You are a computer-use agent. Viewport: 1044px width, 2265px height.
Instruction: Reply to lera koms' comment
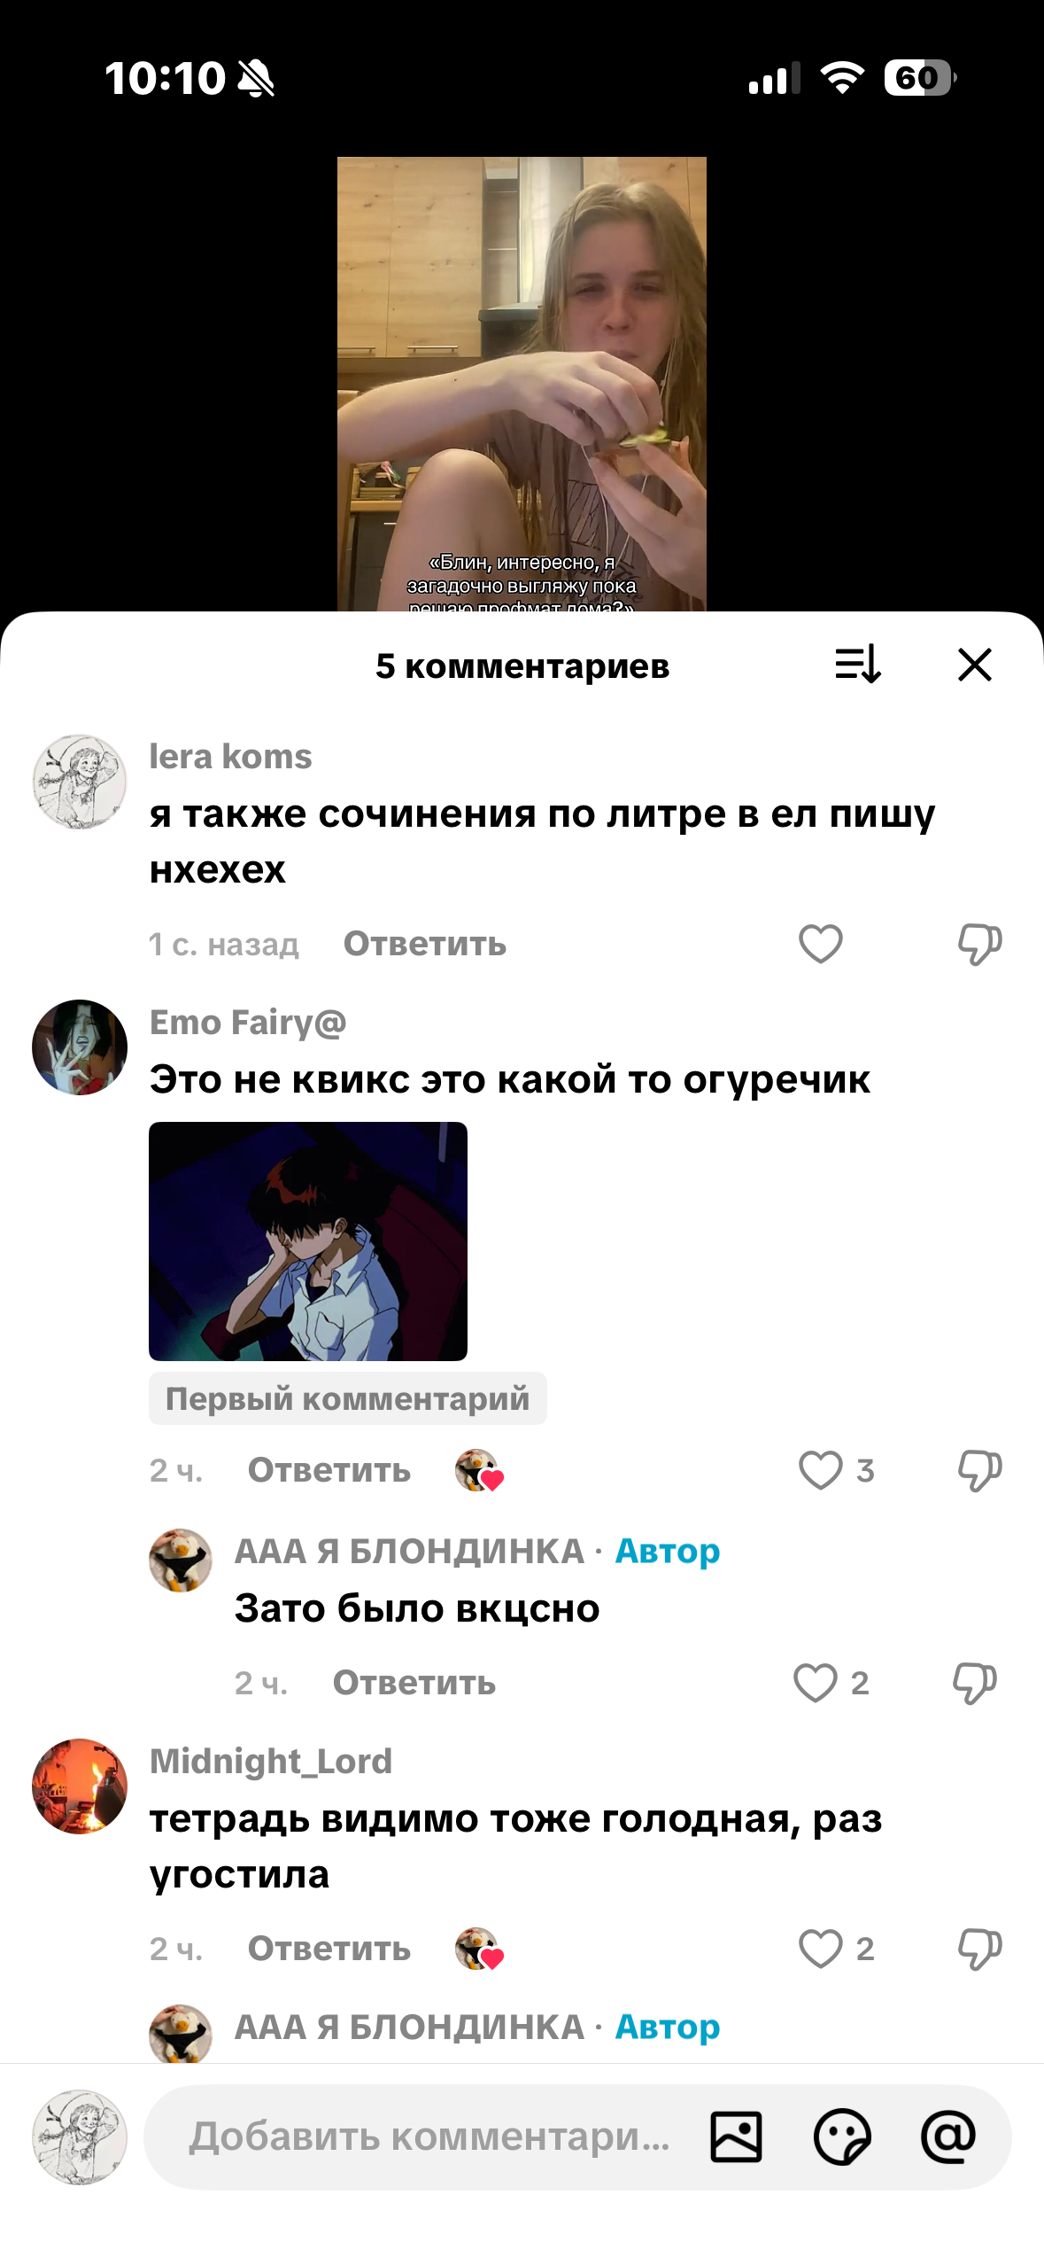[425, 944]
